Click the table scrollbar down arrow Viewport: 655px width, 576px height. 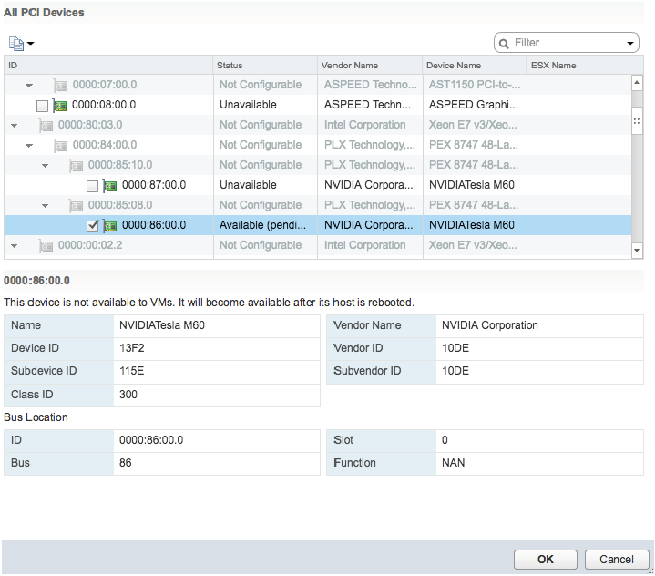pos(637,251)
